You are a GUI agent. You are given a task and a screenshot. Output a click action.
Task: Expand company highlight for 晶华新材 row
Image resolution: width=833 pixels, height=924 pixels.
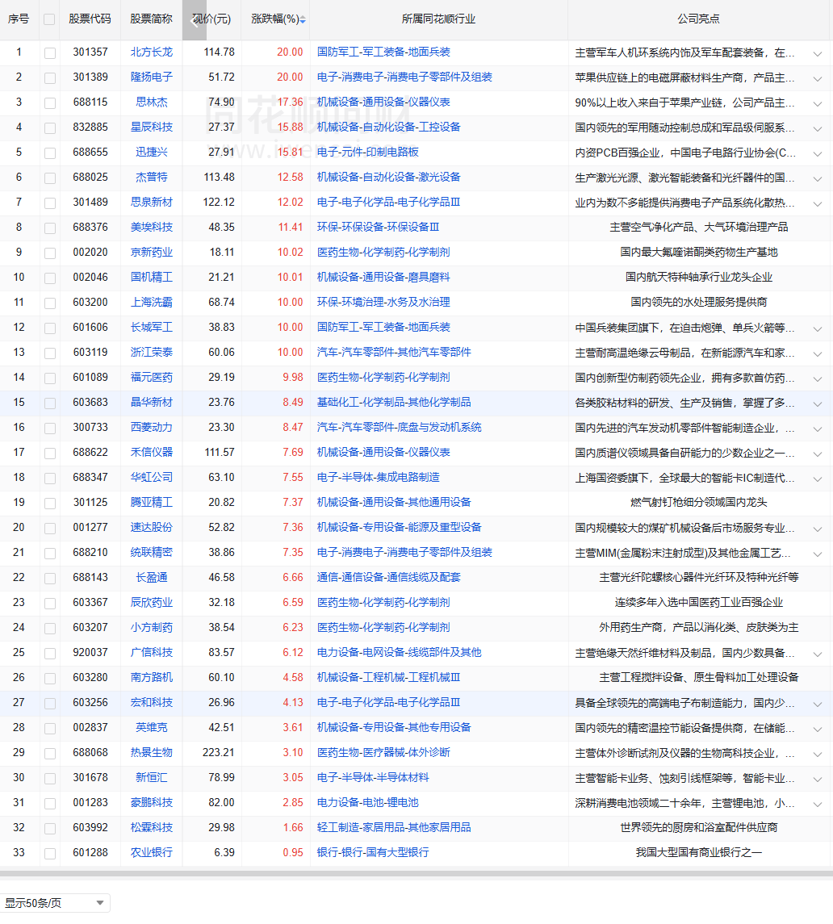click(818, 403)
